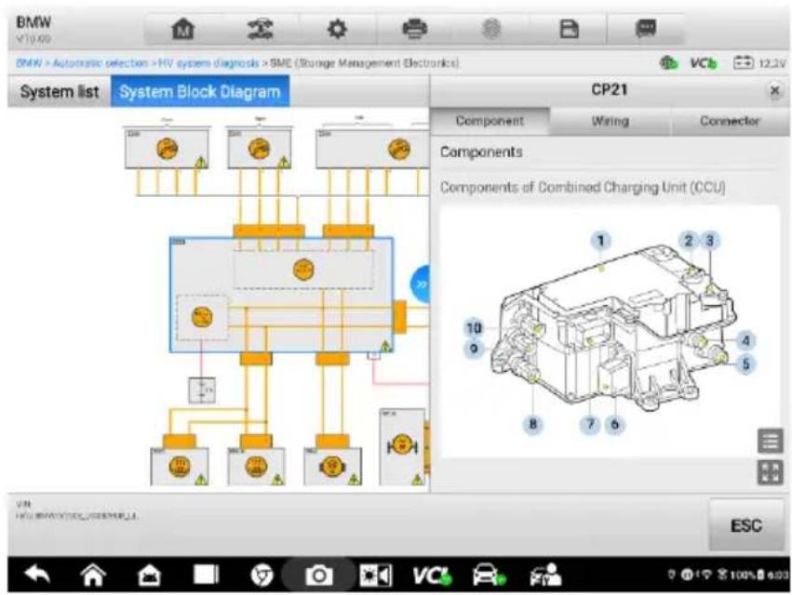This screenshot has height=595, width=792.
Task: Expand diagram with the blue double-arrow button
Action: [421, 284]
